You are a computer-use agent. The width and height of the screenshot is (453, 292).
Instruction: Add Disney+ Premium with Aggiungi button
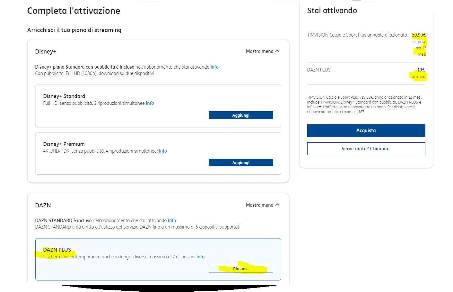(x=241, y=163)
